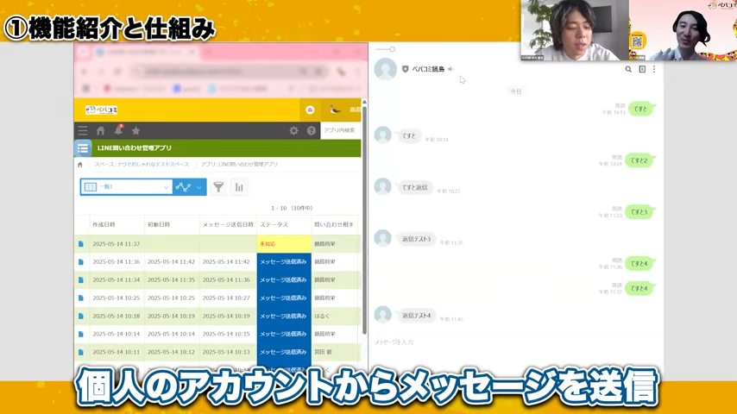737x414 pixels.
Task: Click the gray 返信テスト4 reply bubble
Action: [417, 316]
